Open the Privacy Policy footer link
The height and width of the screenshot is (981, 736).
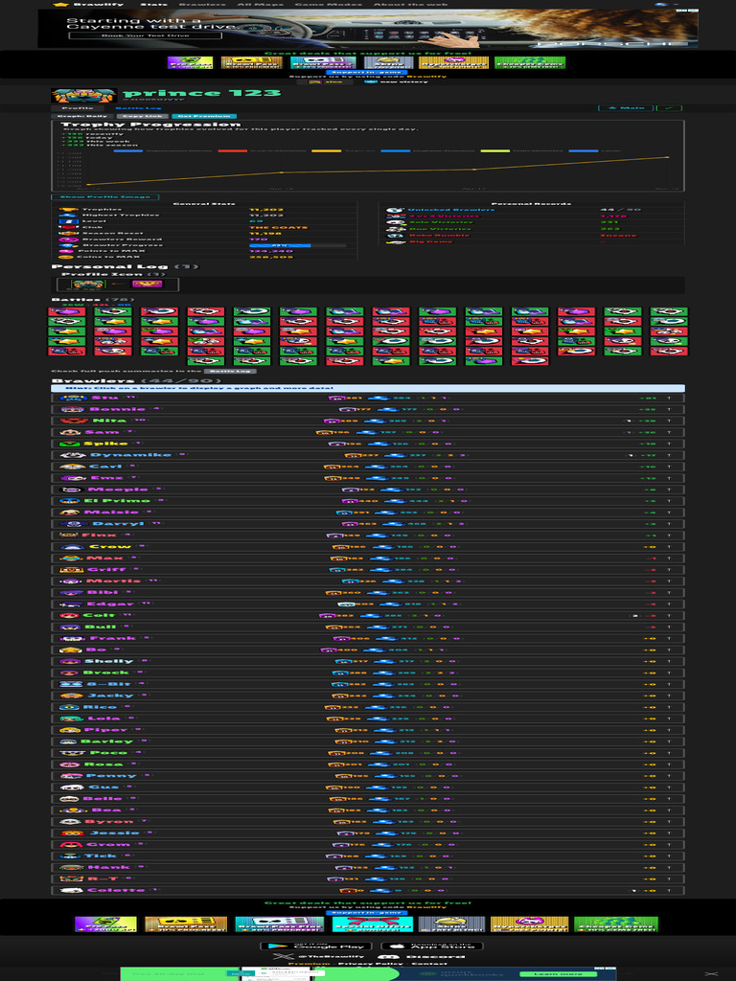(x=371, y=964)
